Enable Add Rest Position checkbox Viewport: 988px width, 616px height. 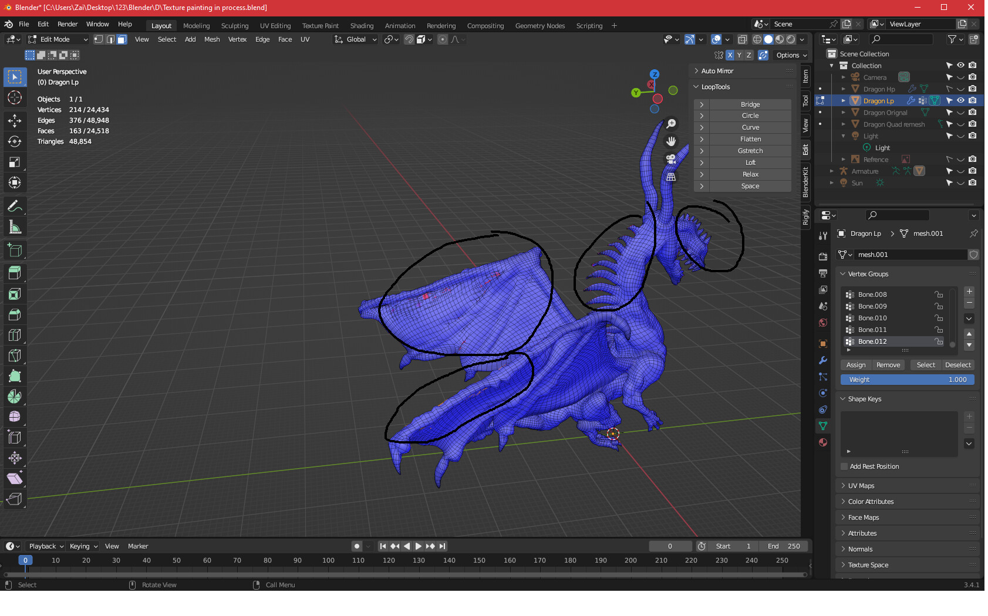pos(844,466)
